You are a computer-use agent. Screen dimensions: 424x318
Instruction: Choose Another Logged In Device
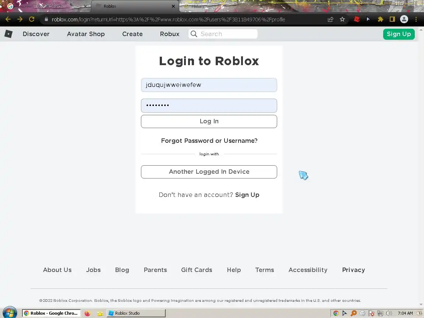pos(209,172)
